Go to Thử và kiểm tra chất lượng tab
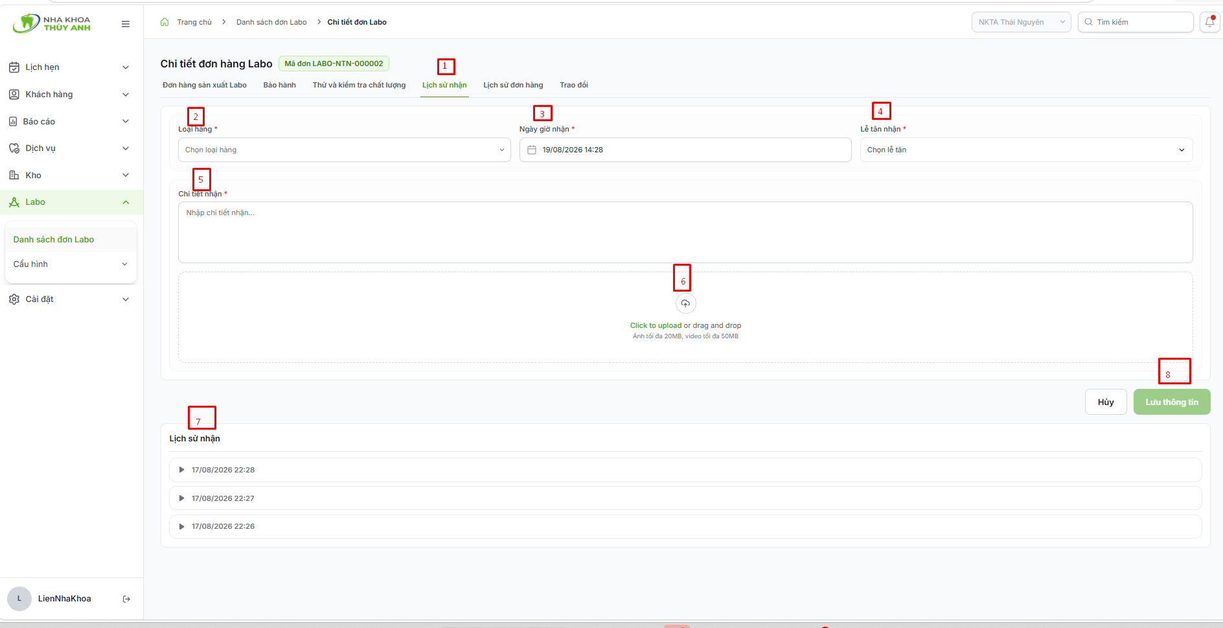 click(359, 85)
